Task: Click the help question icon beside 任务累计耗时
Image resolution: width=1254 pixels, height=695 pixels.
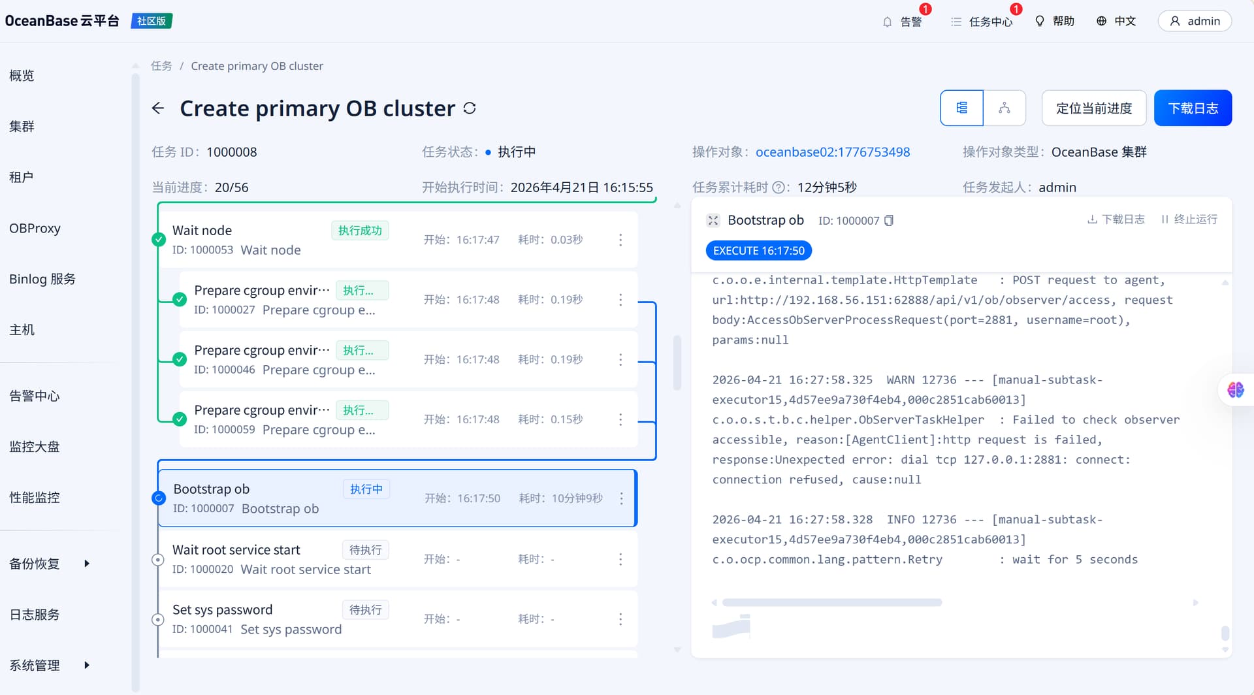Action: coord(778,188)
